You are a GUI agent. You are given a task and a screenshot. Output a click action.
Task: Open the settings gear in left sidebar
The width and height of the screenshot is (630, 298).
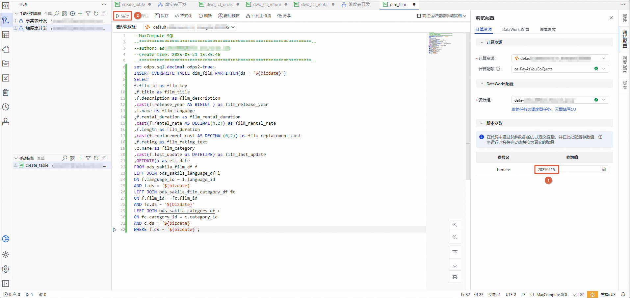(x=6, y=269)
